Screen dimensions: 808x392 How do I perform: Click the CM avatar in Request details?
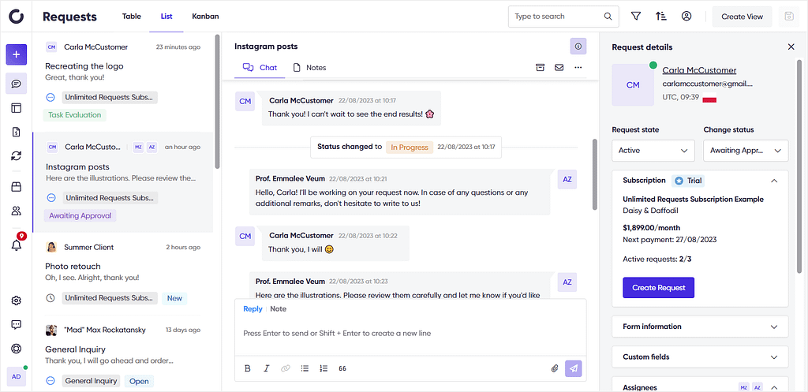[x=633, y=85]
